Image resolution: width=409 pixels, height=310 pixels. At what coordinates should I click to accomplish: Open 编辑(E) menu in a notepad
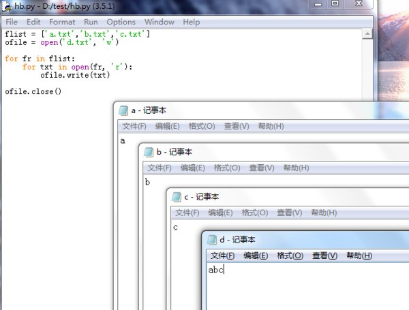pos(168,126)
